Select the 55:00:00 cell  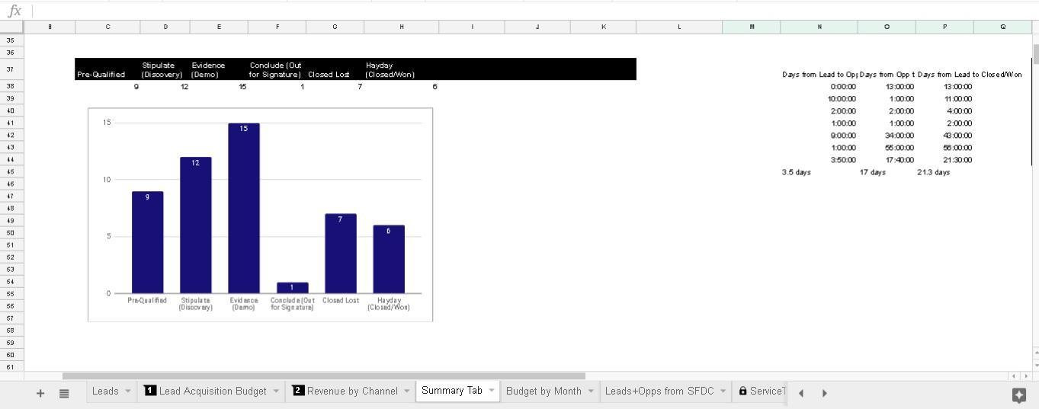[887, 148]
